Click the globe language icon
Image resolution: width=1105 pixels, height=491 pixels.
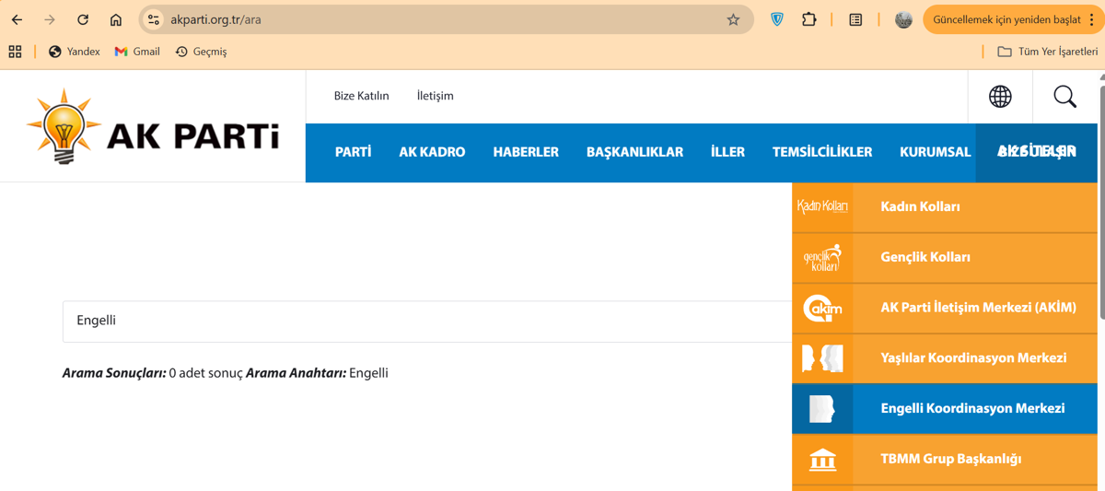pos(1000,96)
